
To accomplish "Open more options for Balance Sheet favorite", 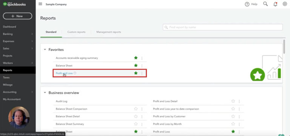I will click(142, 66).
